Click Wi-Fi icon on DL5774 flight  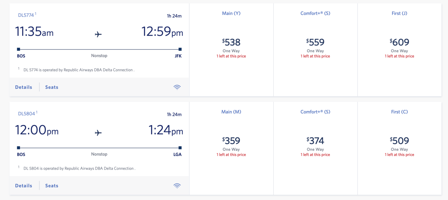tap(177, 87)
